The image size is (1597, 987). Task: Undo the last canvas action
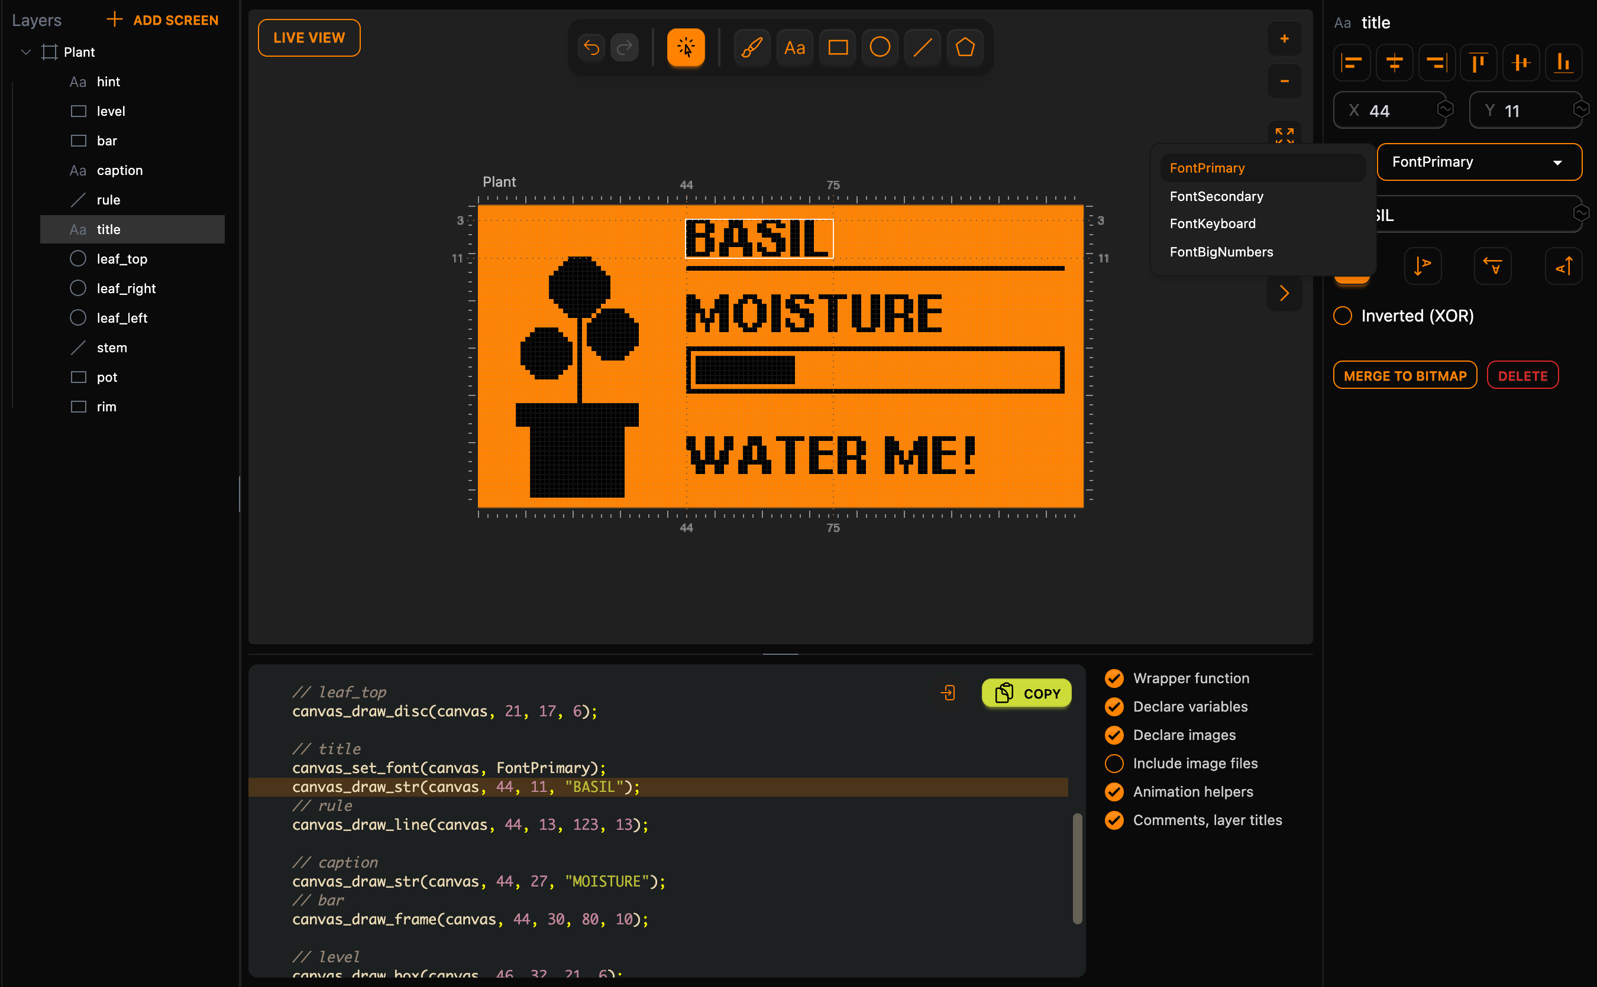click(591, 48)
